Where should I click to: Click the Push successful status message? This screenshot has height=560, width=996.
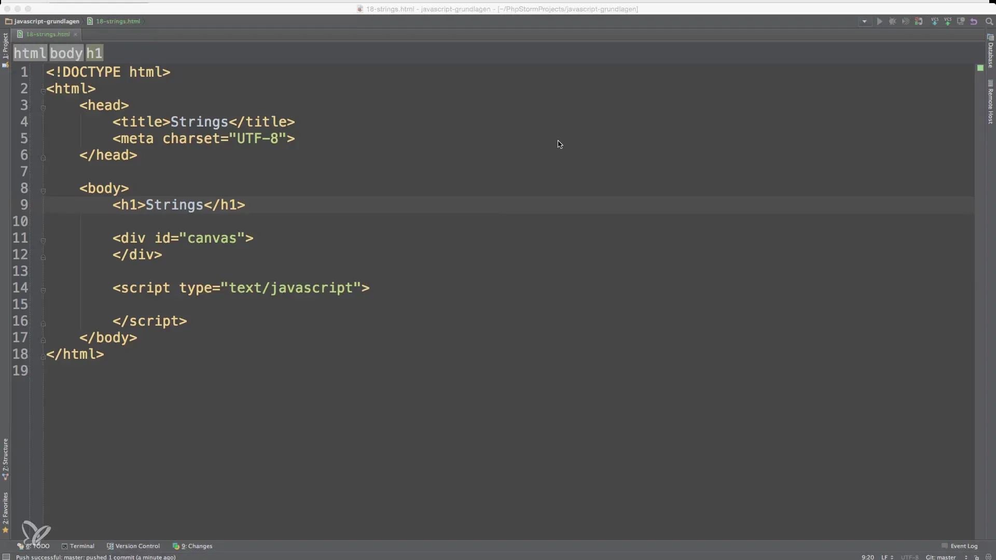pyautogui.click(x=95, y=557)
